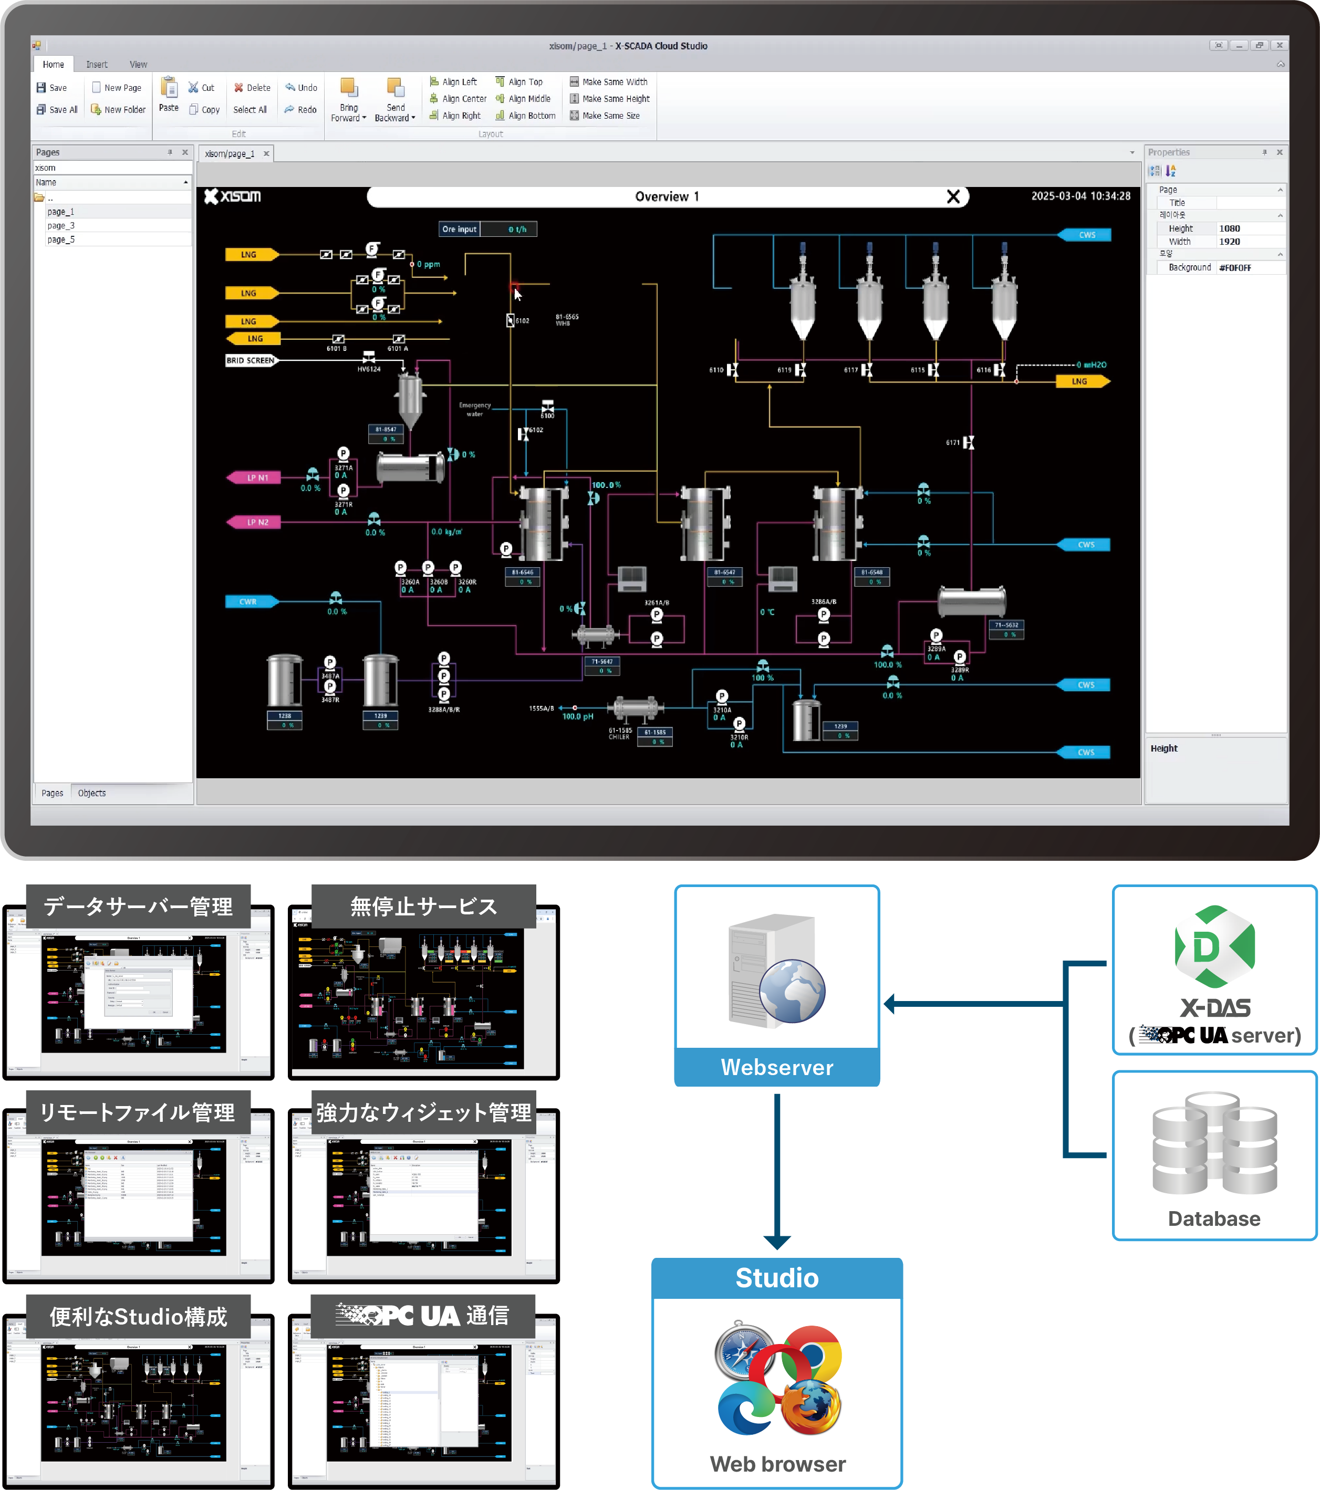Click Align Top
The width and height of the screenshot is (1320, 1490).
click(519, 81)
